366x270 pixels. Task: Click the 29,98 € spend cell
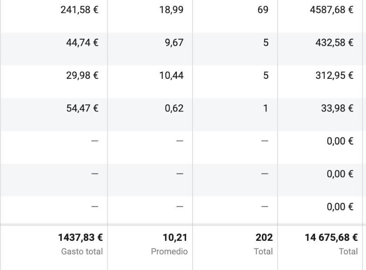[54, 76]
